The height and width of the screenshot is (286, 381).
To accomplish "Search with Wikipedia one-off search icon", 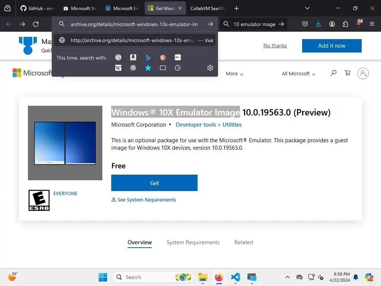I will pos(118,68).
